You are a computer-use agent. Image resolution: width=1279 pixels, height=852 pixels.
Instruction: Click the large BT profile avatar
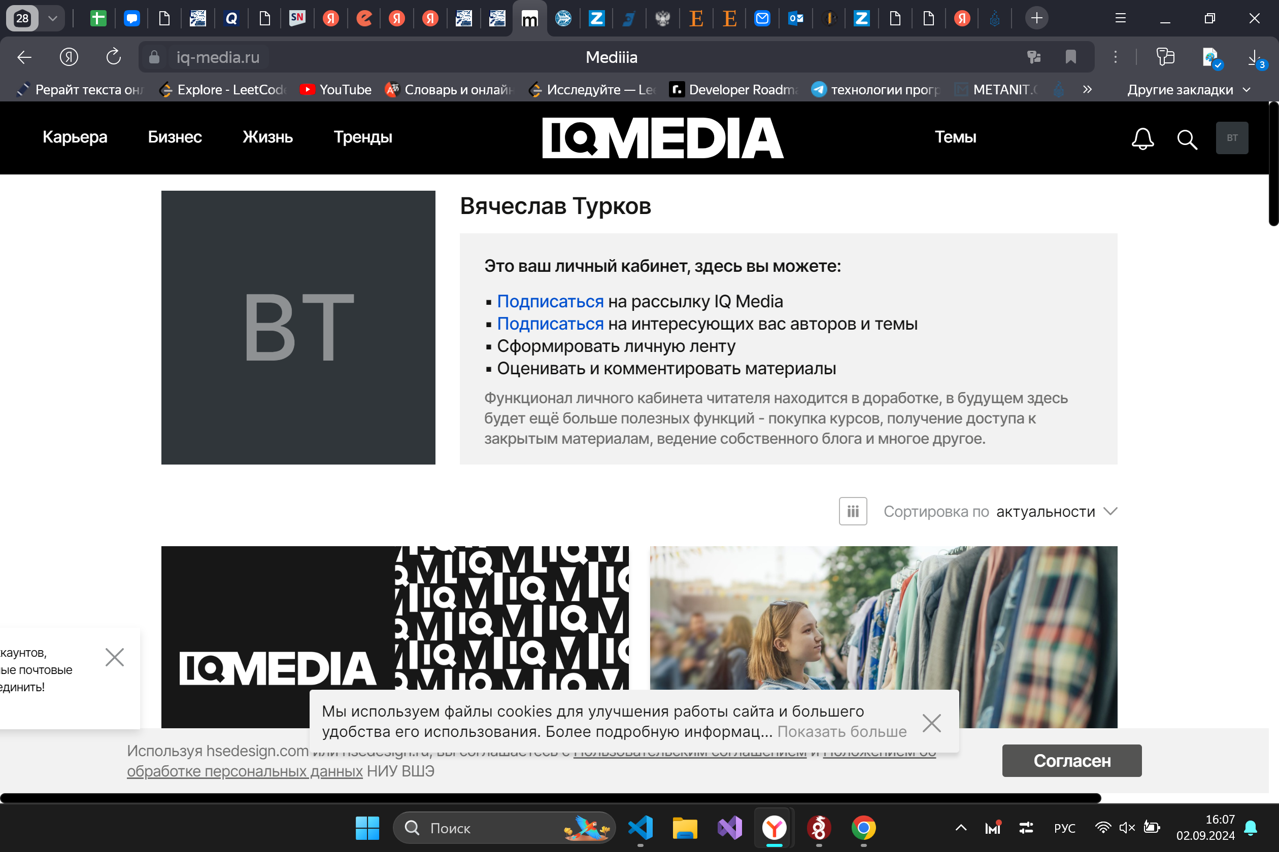pyautogui.click(x=298, y=327)
